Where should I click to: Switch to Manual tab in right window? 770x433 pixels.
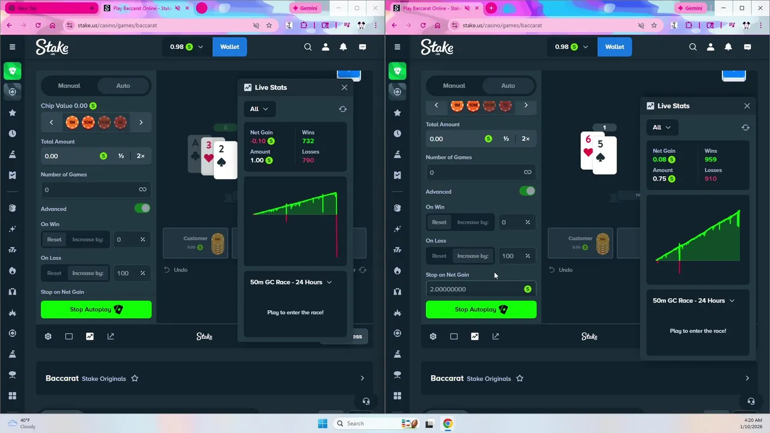[x=454, y=85]
